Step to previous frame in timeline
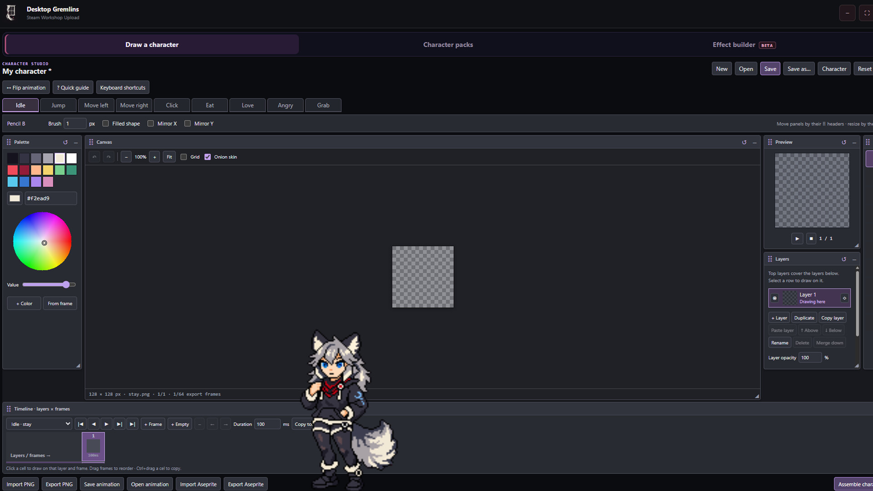 pos(94,424)
